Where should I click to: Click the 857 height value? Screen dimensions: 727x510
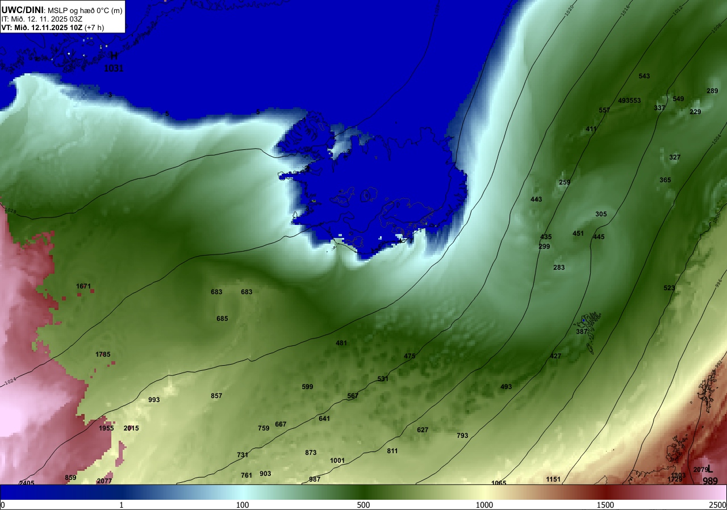coord(216,396)
